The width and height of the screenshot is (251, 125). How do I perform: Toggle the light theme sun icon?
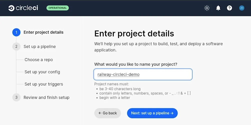click(207, 8)
